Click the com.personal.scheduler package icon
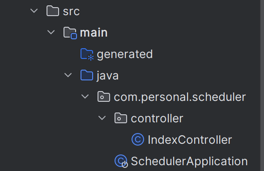Screen dimensions: 264x171 (x=104, y=97)
